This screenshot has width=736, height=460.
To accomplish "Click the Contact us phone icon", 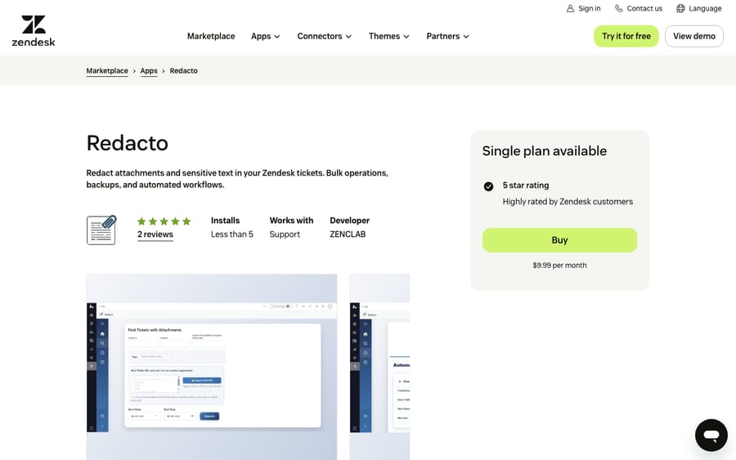I will point(619,8).
